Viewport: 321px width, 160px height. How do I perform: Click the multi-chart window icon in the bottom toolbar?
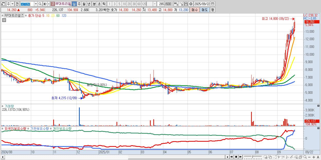301,157
